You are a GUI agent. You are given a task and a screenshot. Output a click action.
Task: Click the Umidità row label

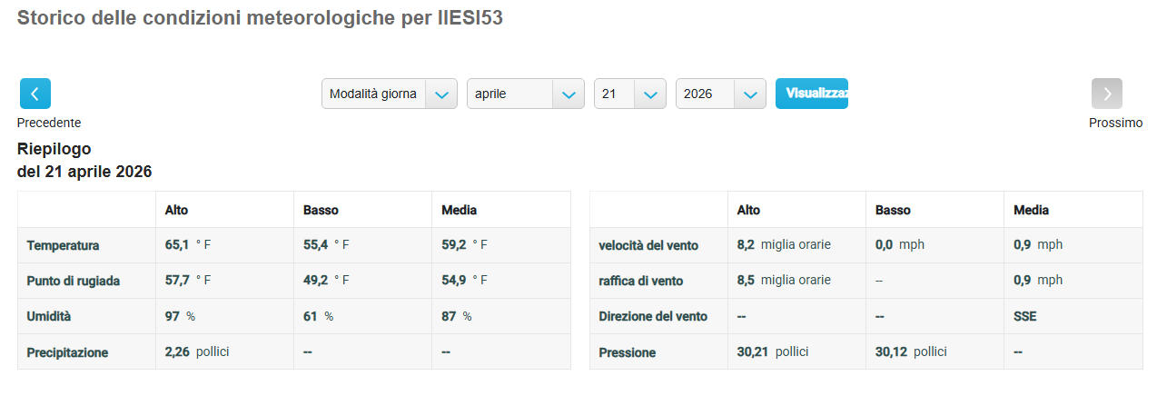pos(50,317)
